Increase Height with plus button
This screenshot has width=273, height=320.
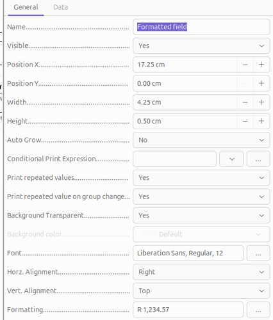(x=261, y=121)
